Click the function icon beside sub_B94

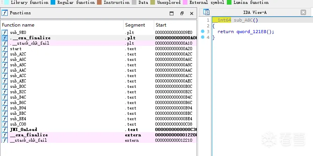tap(5, 108)
